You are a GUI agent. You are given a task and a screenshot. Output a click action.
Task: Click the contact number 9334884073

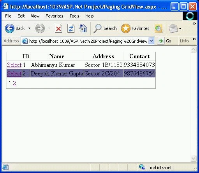139,65
